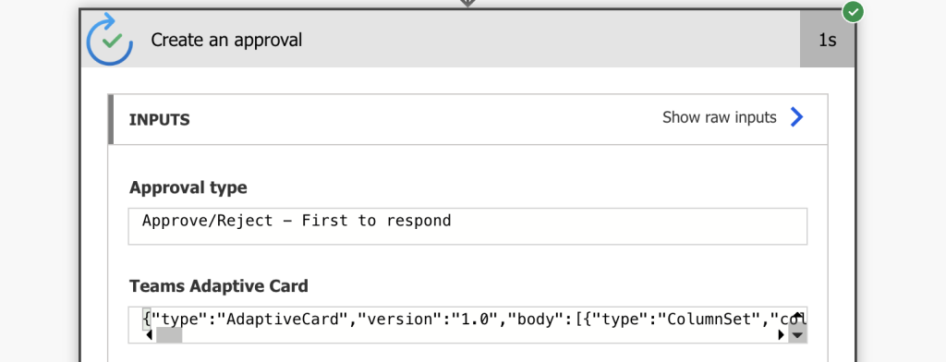Click inside the Approval type value field
The image size is (946, 362).
tap(467, 226)
